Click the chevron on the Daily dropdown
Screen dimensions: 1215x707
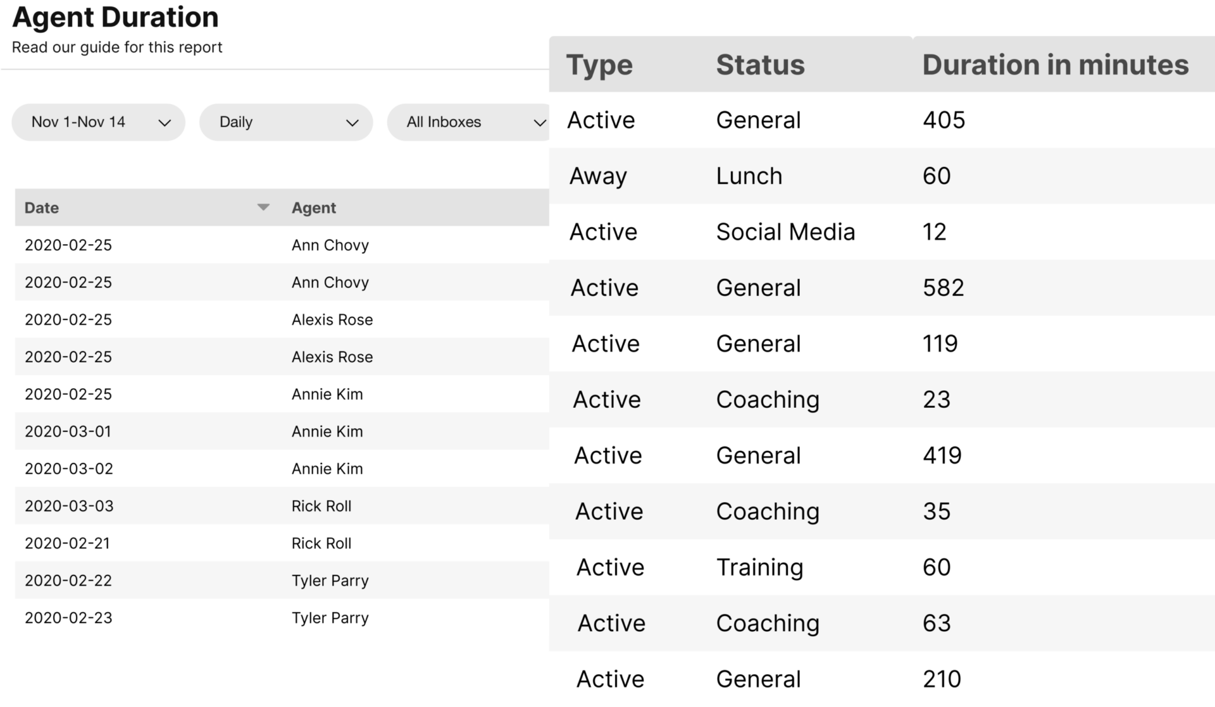click(352, 123)
